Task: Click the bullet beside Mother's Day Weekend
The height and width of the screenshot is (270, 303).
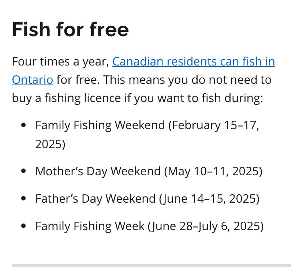Action: [23, 171]
